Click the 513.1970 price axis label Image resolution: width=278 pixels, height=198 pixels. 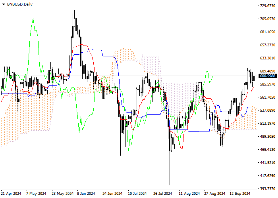(268, 124)
